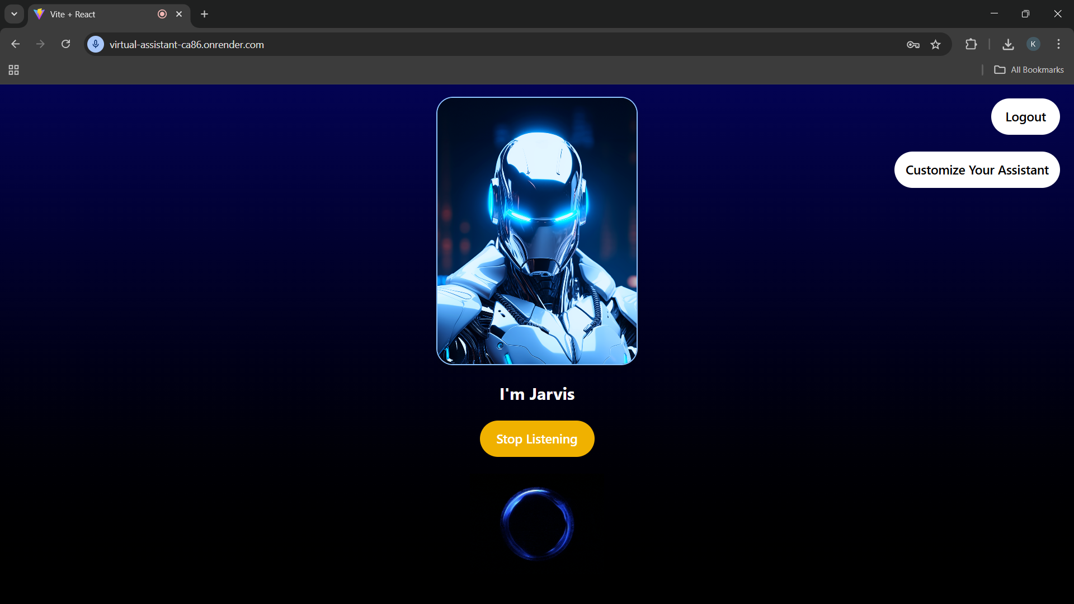Open the profile avatar K

1033,44
